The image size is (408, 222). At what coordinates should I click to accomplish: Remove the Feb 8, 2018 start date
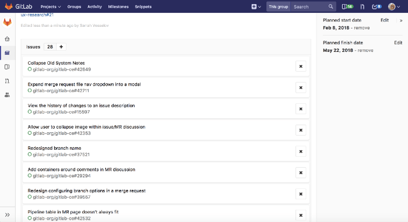[x=362, y=28]
